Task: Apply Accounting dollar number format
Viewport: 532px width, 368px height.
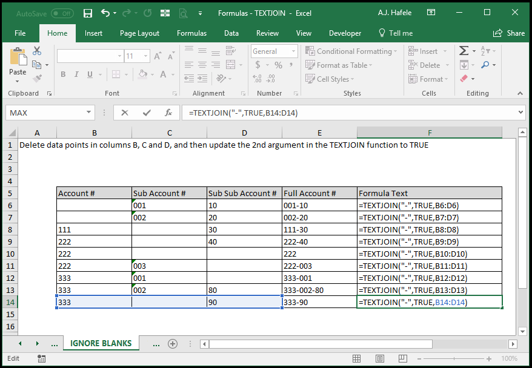Action: pos(258,65)
